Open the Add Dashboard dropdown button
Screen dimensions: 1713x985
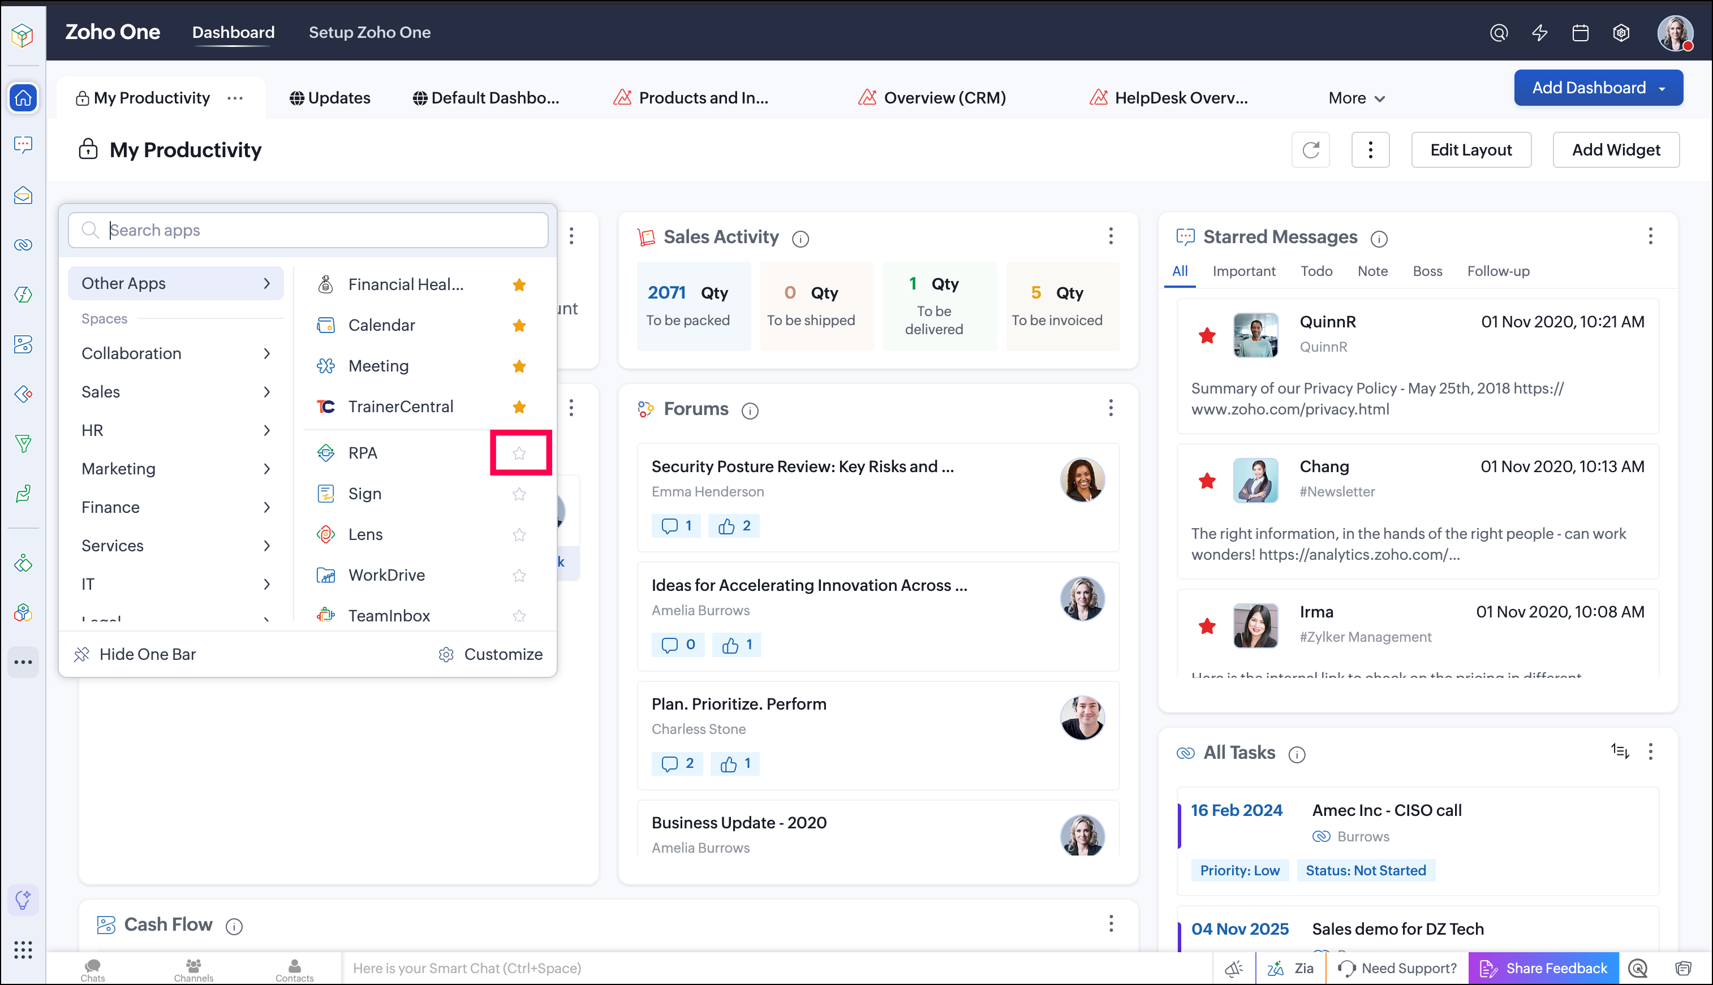click(1599, 88)
